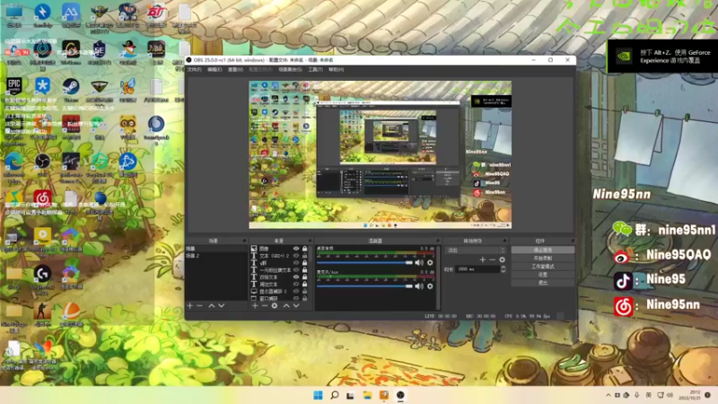Click the start recording button
The height and width of the screenshot is (404, 718).
point(543,259)
